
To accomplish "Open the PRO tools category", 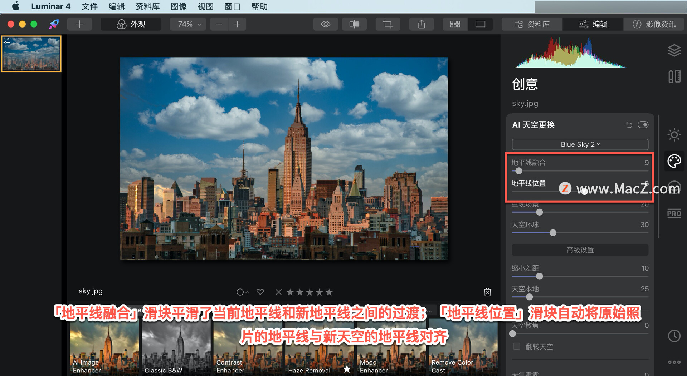I will 674,214.
